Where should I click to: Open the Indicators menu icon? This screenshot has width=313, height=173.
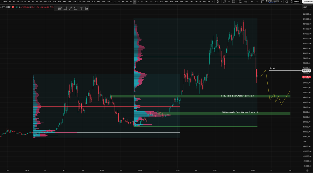pos(225,2)
